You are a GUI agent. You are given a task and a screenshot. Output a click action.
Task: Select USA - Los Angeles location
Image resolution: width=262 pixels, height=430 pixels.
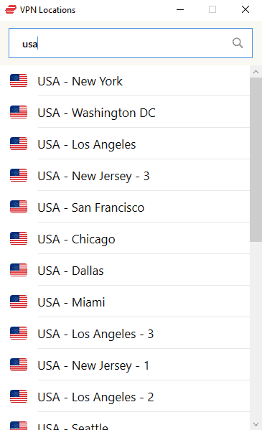125,144
